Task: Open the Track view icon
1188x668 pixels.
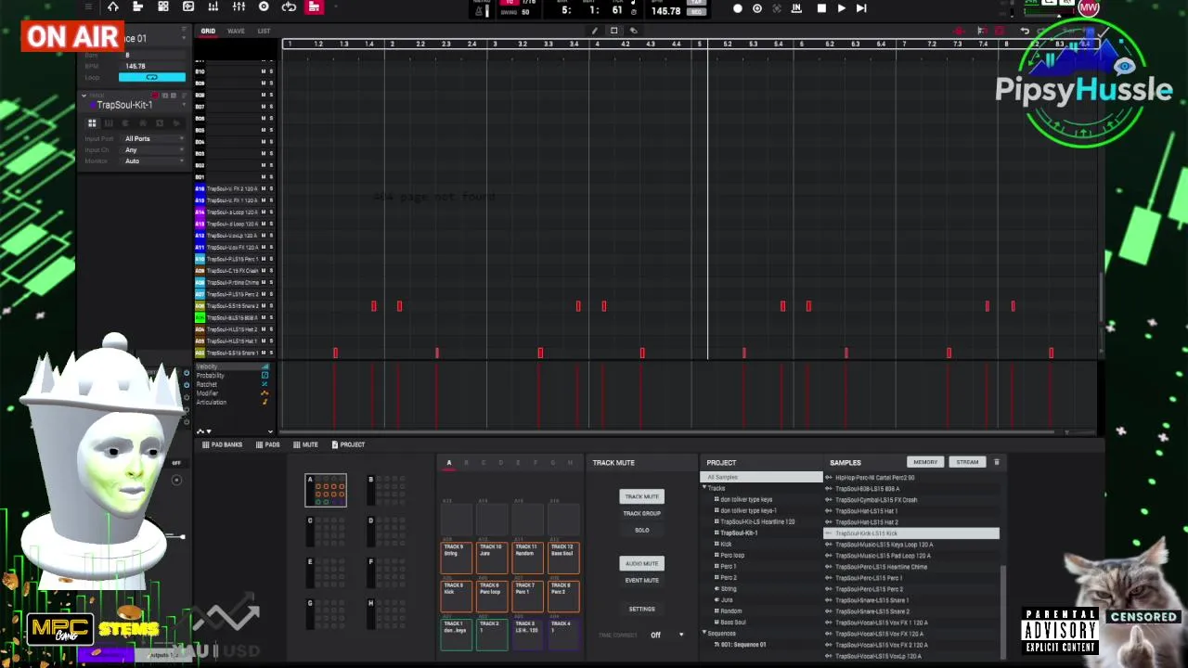Action: (137, 7)
